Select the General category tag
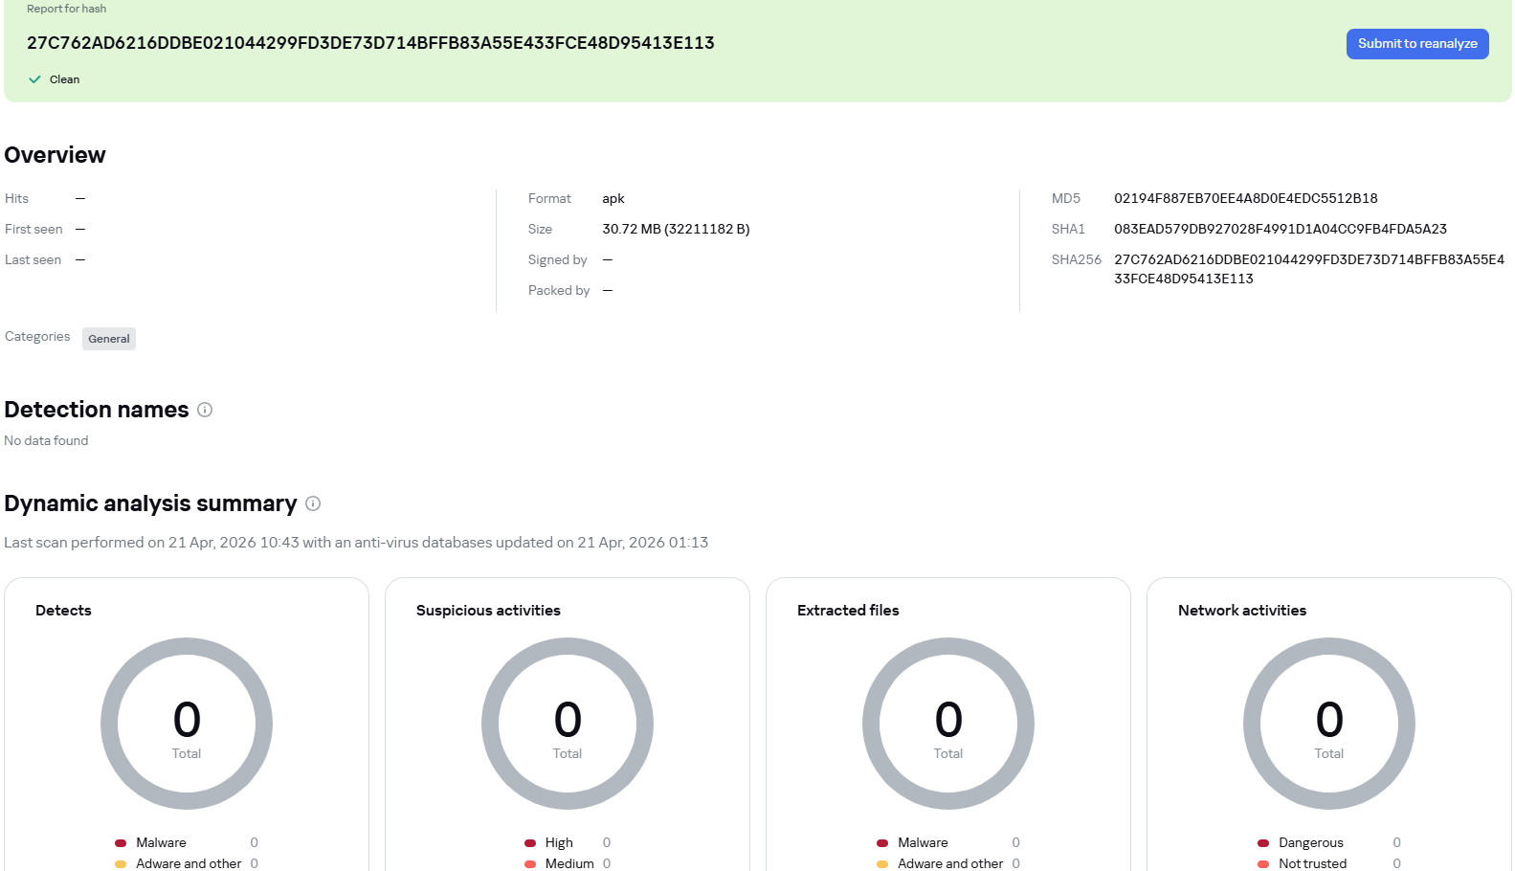Viewport: 1515px width, 871px height. coord(109,339)
